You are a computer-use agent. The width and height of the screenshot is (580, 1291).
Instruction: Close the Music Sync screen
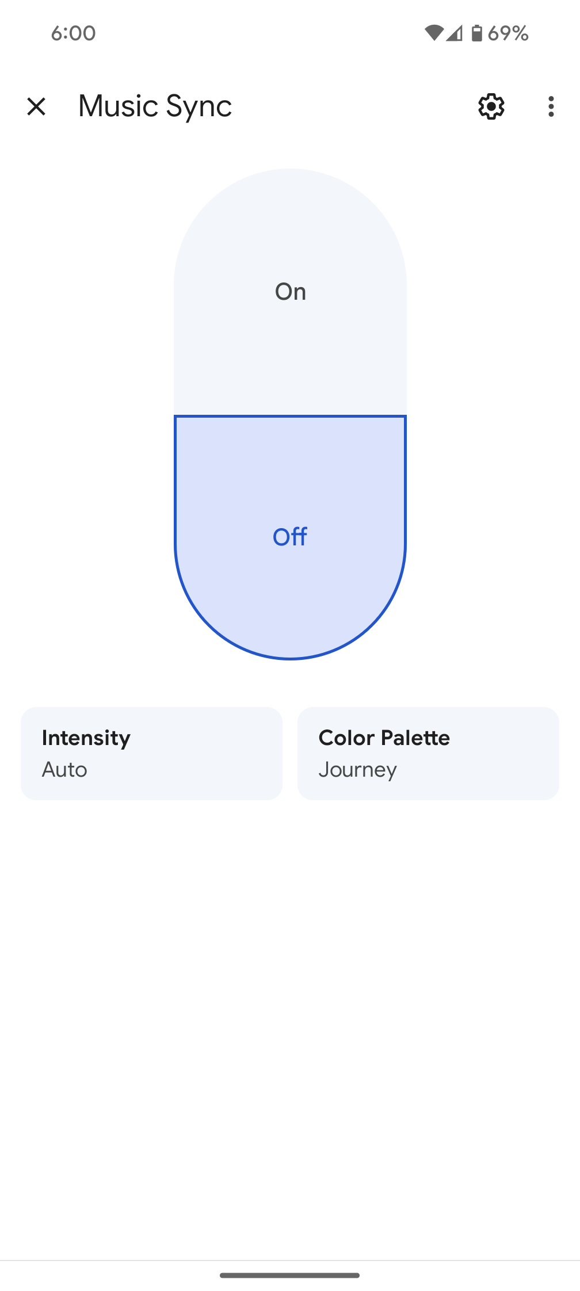click(x=36, y=106)
